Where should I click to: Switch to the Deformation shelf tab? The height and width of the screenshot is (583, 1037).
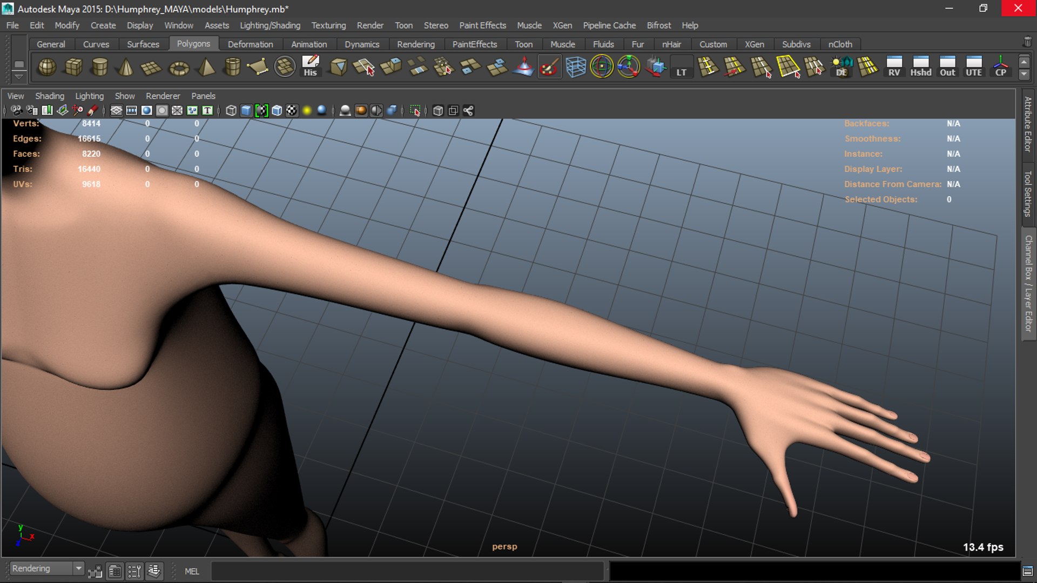pyautogui.click(x=250, y=44)
